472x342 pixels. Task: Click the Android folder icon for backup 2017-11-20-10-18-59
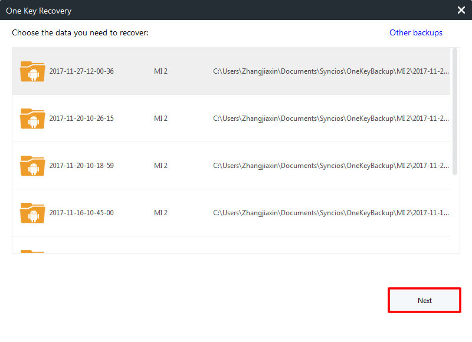click(x=32, y=166)
